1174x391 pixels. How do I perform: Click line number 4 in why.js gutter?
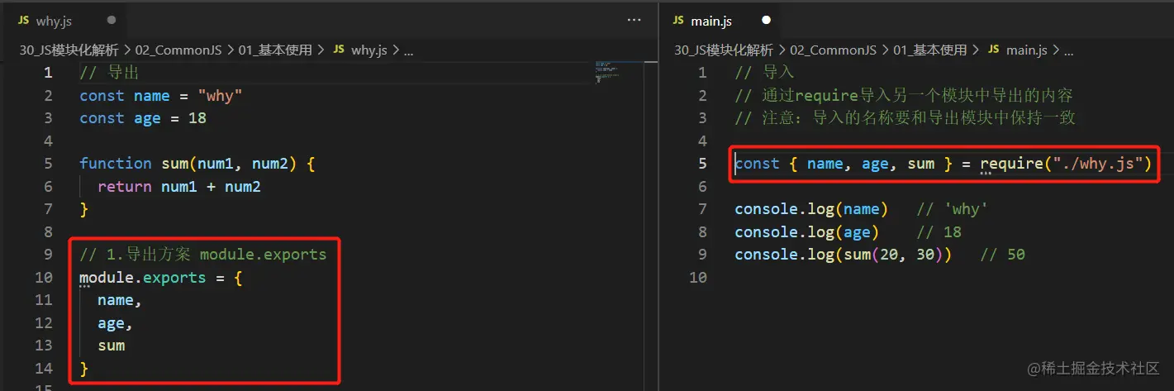point(49,141)
